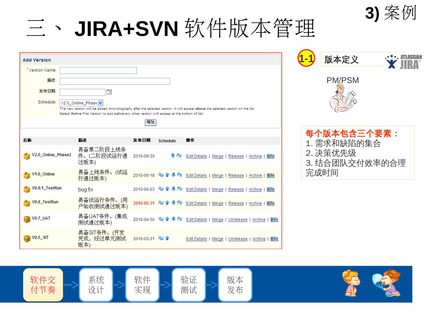Release the V2.0_Online_Phase2 version
Viewport: 424px width, 318px height.
[x=236, y=156]
